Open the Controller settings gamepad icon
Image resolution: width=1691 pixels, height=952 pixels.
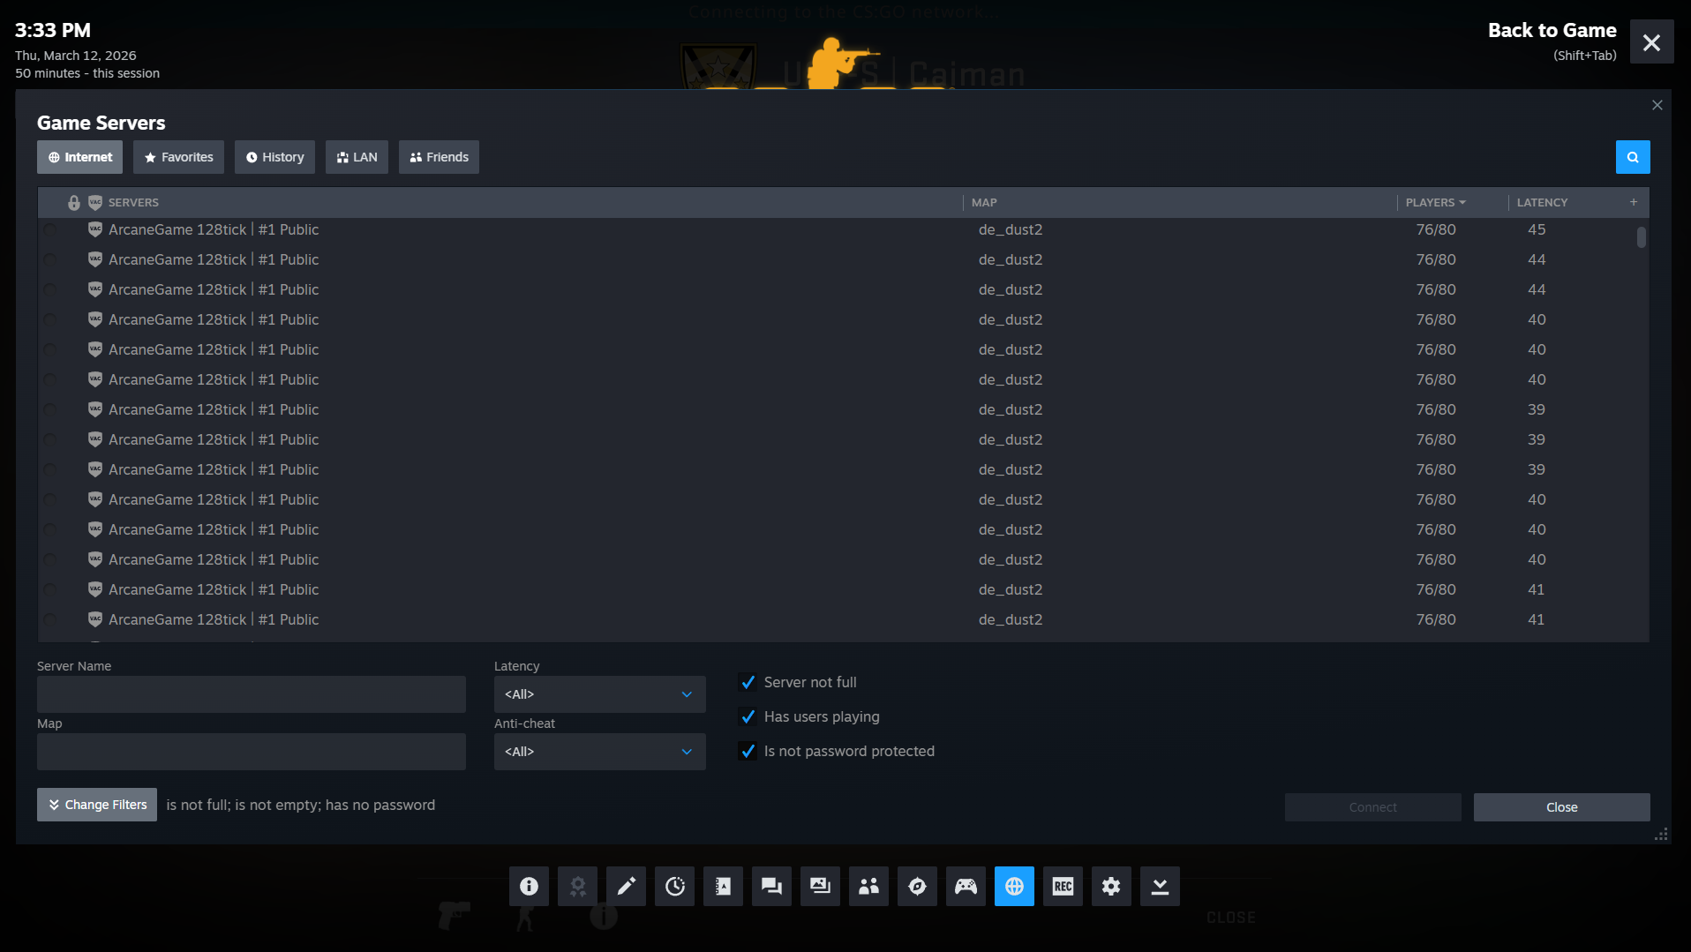[966, 886]
